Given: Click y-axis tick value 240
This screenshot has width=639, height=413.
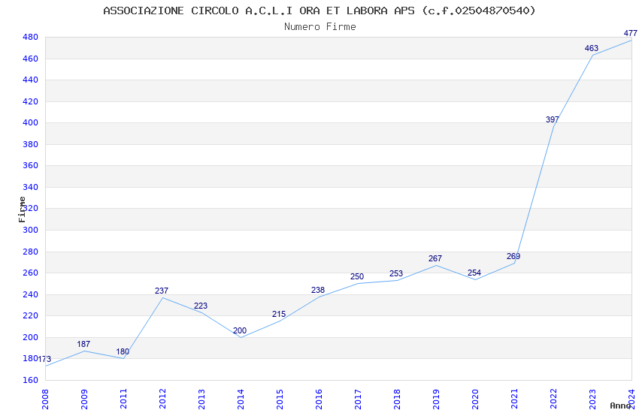Looking at the screenshot, I should pyautogui.click(x=31, y=294).
